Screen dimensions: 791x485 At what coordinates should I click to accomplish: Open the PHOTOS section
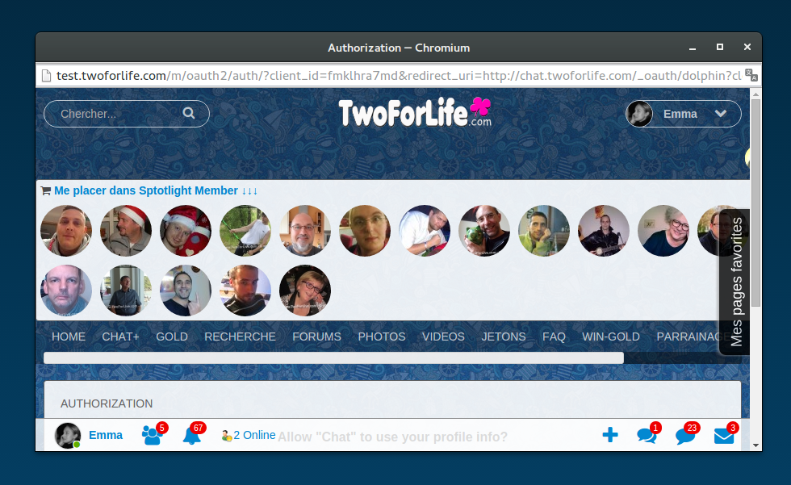coord(382,337)
